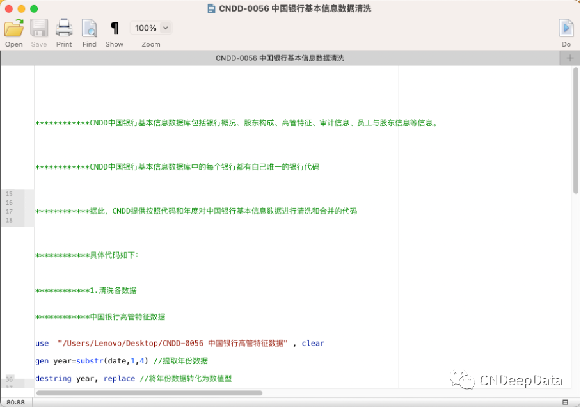The image size is (581, 407).
Task: Open a do-file with the Open folder icon
Action: (14, 28)
